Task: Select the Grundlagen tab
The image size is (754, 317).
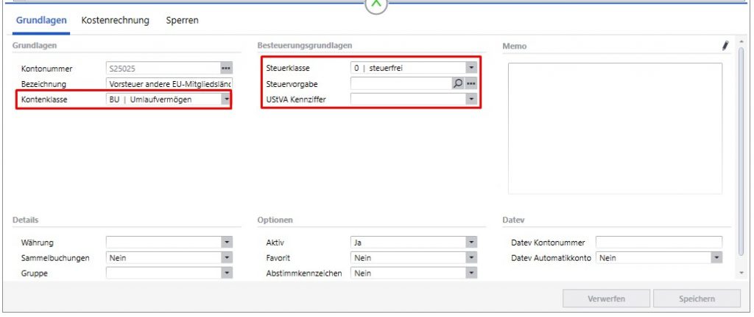Action: point(42,21)
